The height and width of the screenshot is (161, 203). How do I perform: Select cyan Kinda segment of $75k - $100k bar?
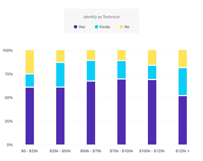pyautogui.click(x=122, y=70)
